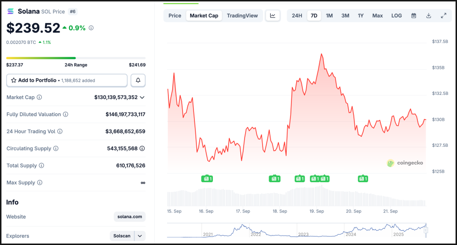The height and width of the screenshot is (245, 457).
Task: Open the solana.com website link
Action: 130,217
